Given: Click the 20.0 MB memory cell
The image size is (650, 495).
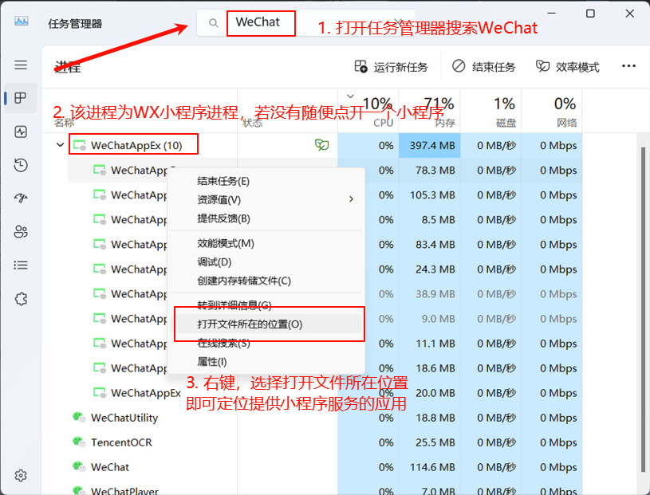Looking at the screenshot, I should pyautogui.click(x=429, y=393).
